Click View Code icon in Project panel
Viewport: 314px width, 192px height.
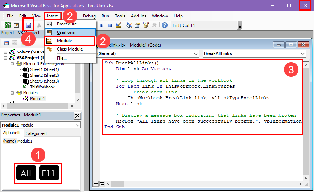point(6,43)
